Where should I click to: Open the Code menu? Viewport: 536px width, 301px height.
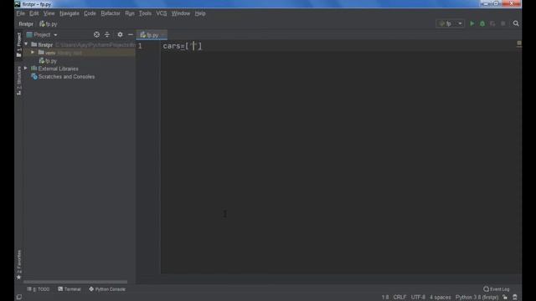90,13
